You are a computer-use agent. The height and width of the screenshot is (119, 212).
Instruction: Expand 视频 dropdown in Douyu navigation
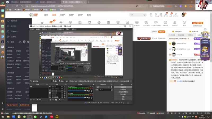point(71,15)
